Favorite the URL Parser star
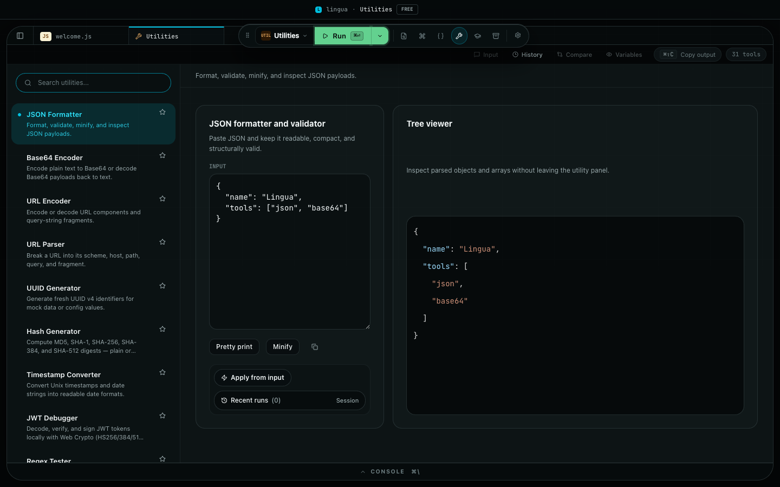The image size is (780, 487). [162, 242]
